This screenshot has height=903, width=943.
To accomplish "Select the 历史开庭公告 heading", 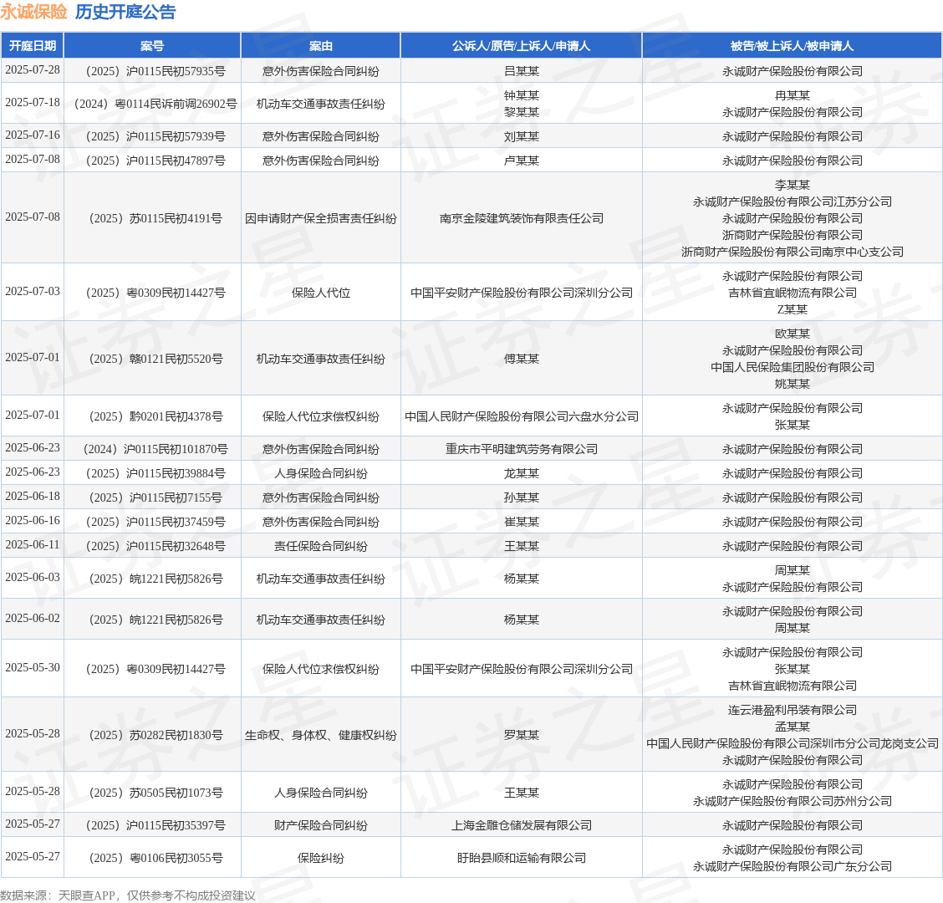I will coord(125,12).
